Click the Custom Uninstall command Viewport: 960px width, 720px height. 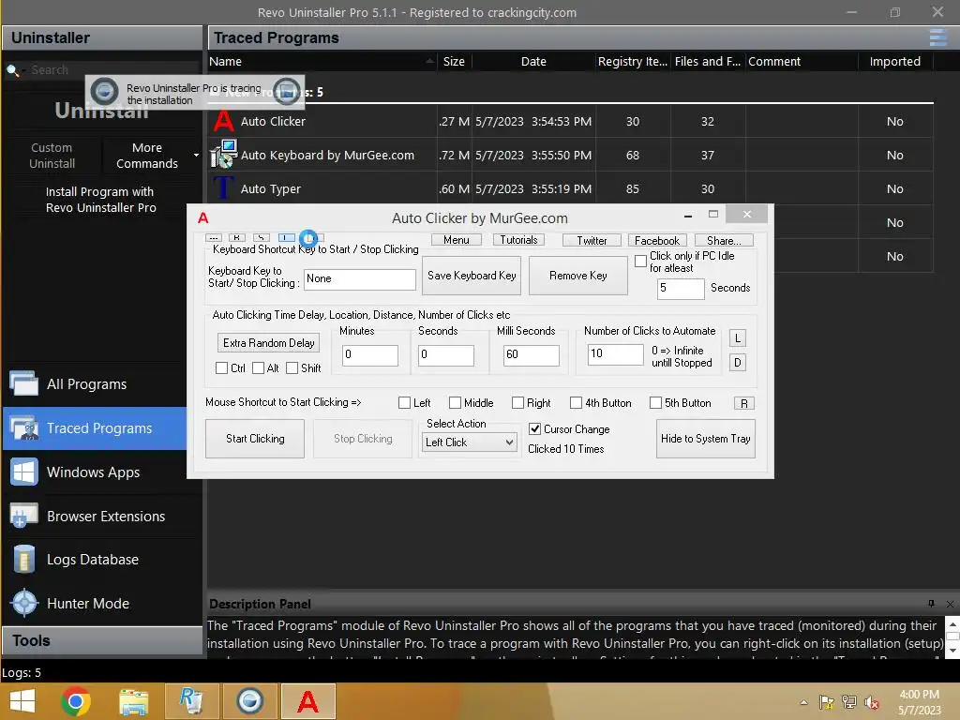(52, 156)
